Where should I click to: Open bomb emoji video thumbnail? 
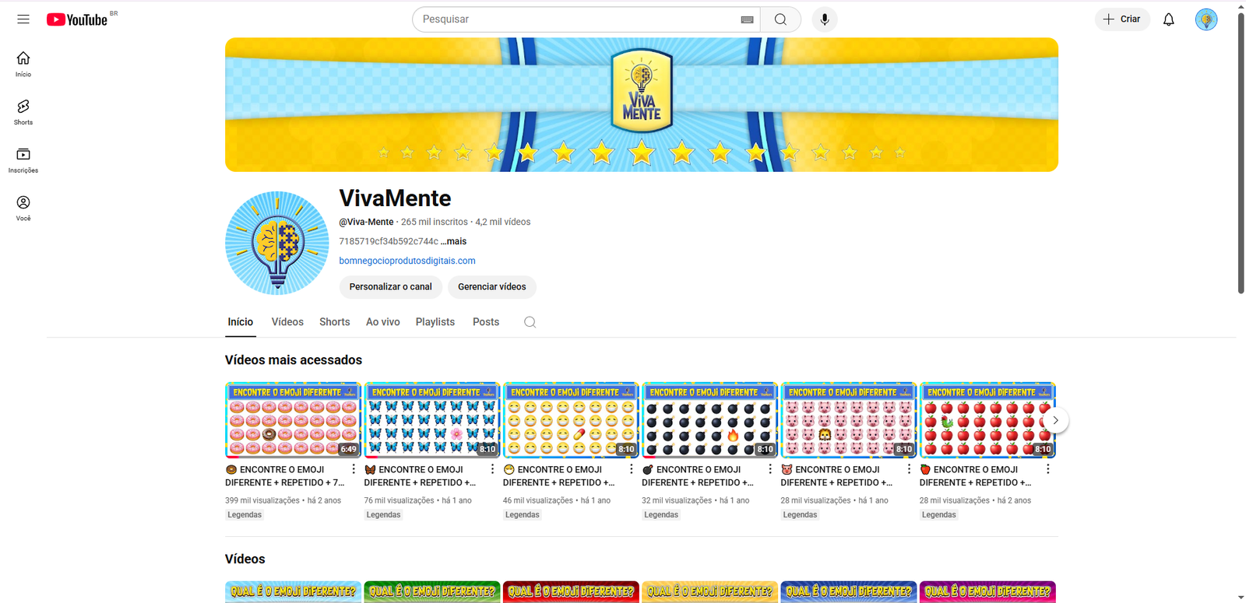point(709,420)
